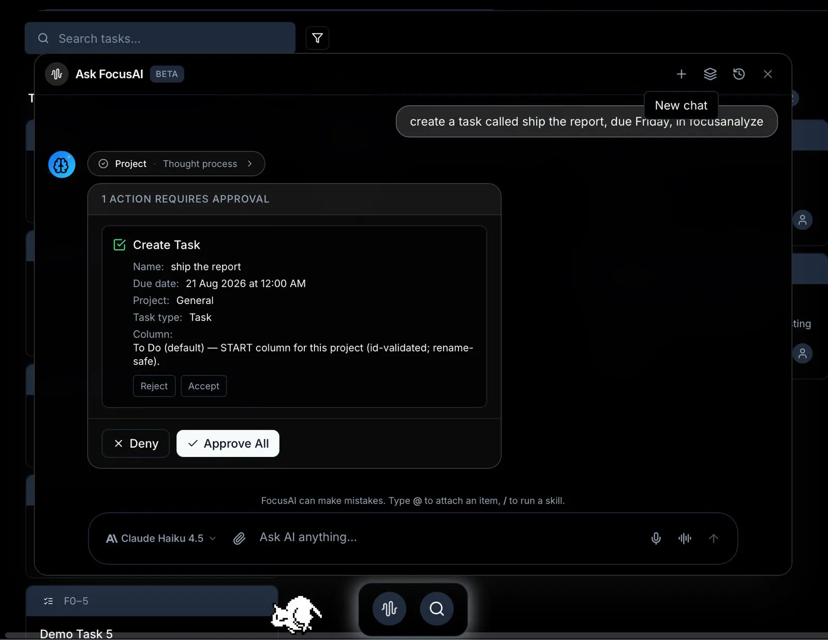828x640 pixels.
Task: Click the pixel cat mascot
Action: (x=297, y=615)
